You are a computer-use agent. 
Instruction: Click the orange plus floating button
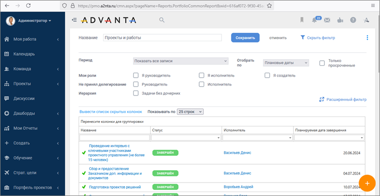click(367, 183)
